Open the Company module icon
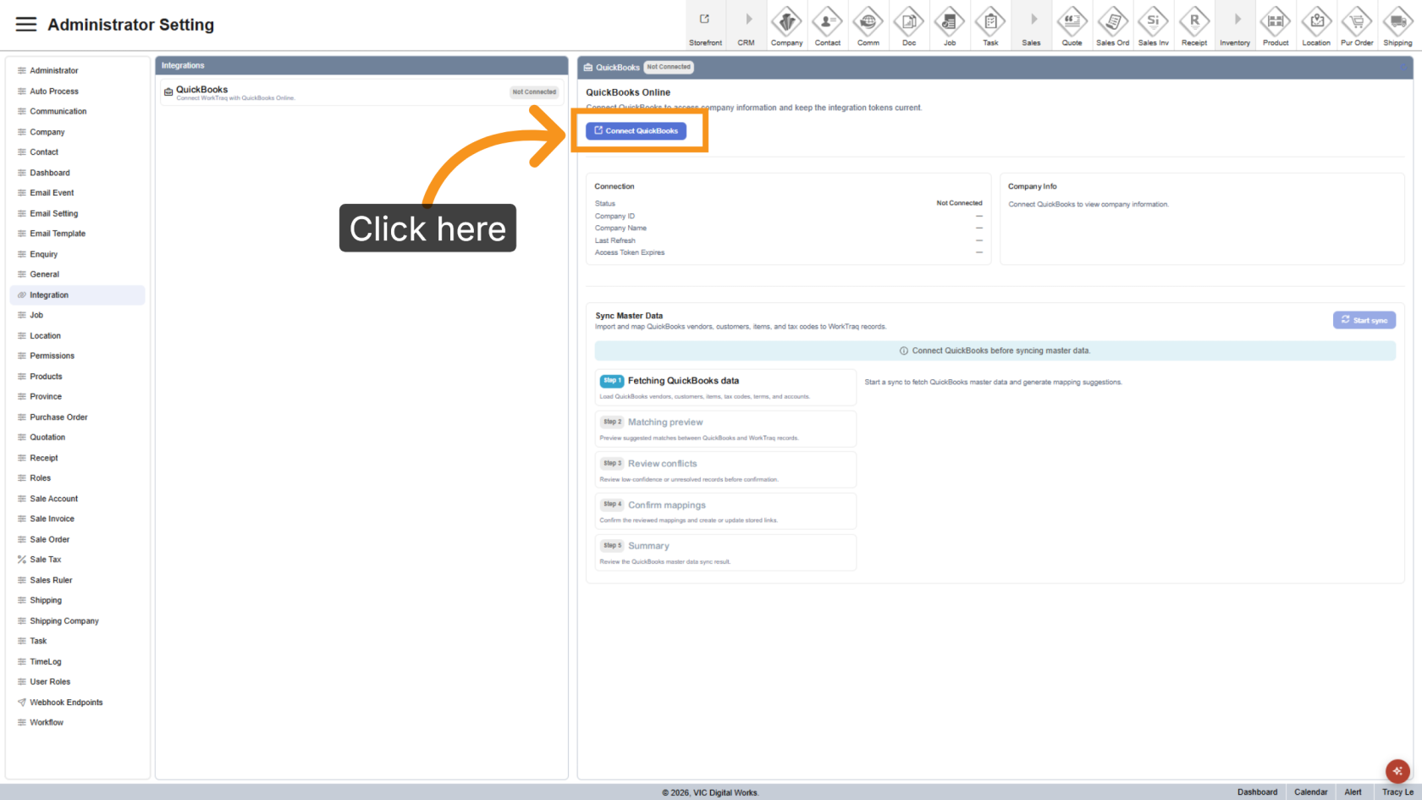This screenshot has height=800, width=1422. coord(786,25)
